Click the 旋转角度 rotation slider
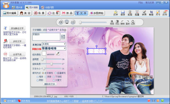Image resolution: width=170 pixels, height=104 pixels. click(x=51, y=64)
